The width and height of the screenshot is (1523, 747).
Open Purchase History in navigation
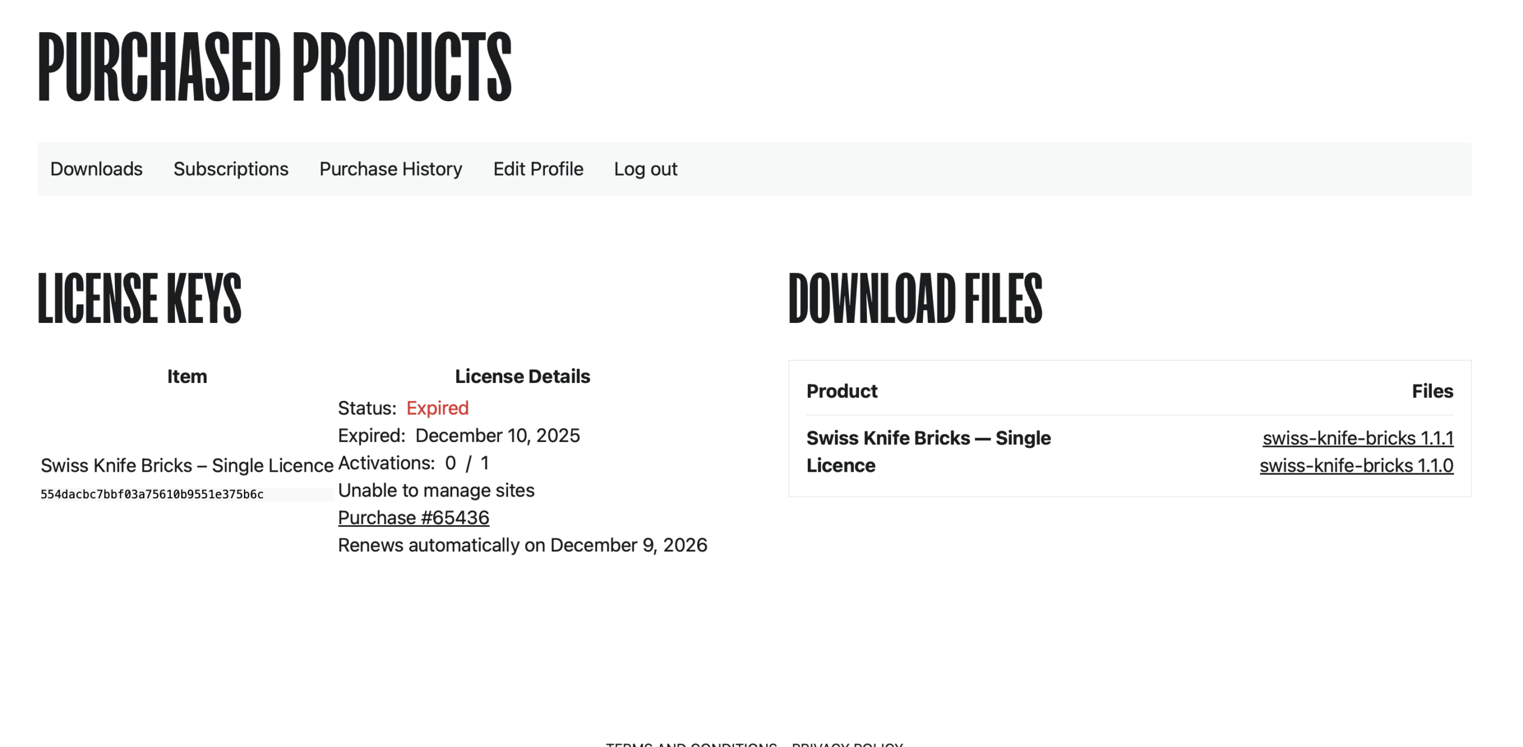point(391,169)
